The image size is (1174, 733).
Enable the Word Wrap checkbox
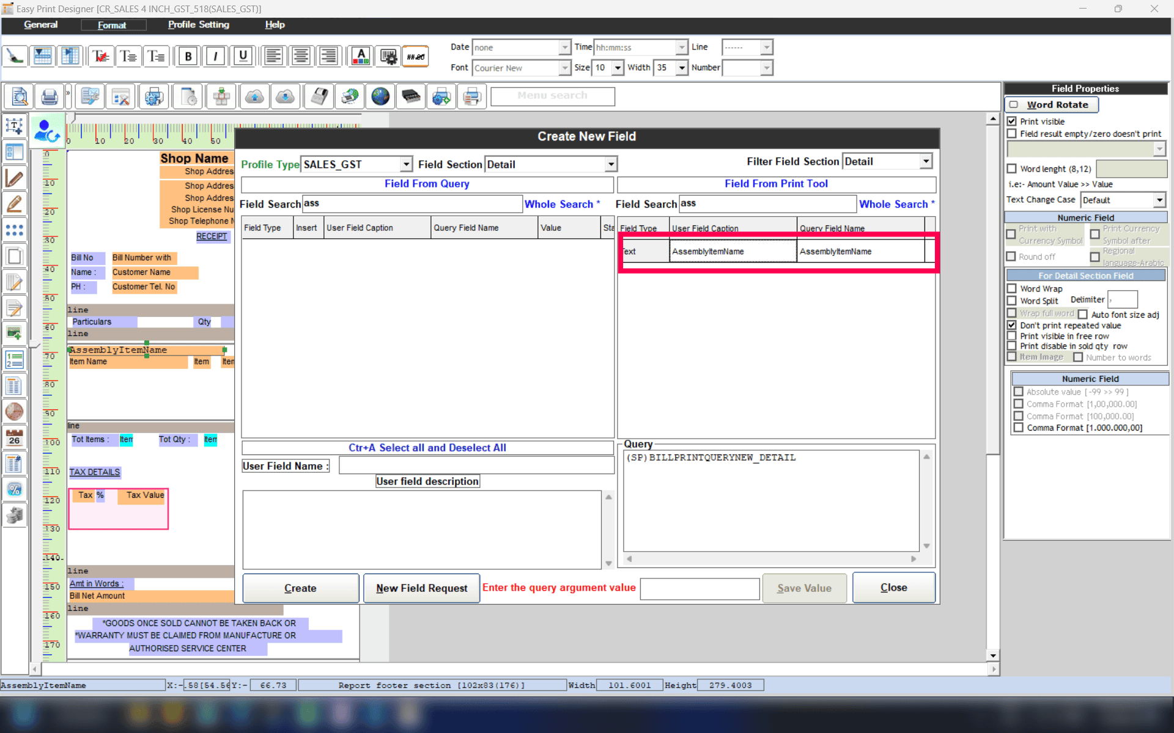click(1012, 288)
